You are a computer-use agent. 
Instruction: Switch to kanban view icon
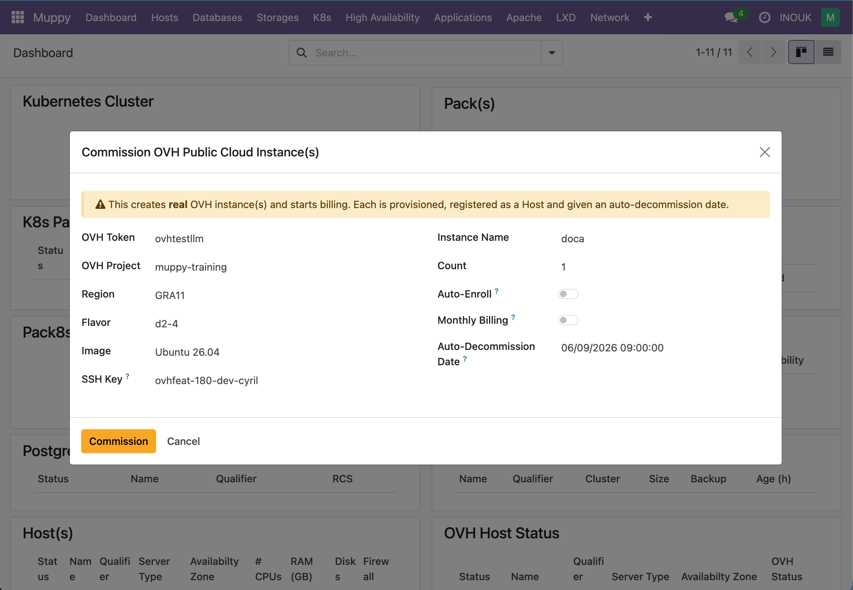click(x=801, y=52)
